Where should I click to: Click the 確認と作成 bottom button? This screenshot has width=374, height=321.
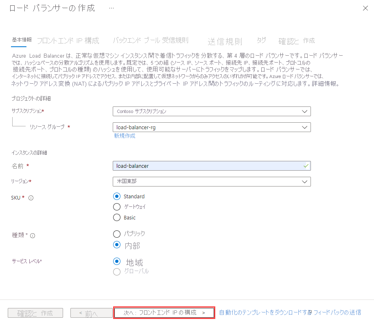(35, 313)
